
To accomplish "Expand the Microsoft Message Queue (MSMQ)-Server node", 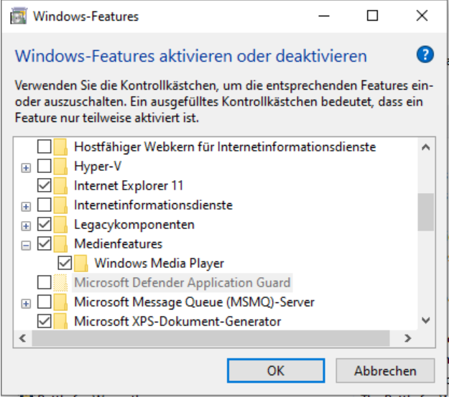I will [27, 302].
